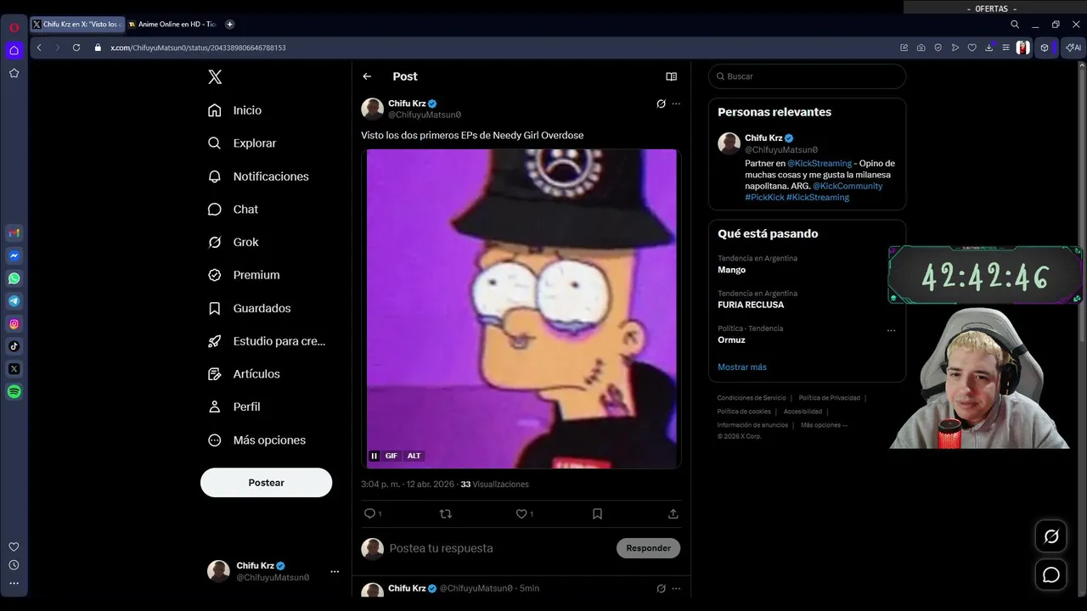The image size is (1087, 611).
Task: Expand Más opciones in sidebar navigation
Action: pos(257,440)
